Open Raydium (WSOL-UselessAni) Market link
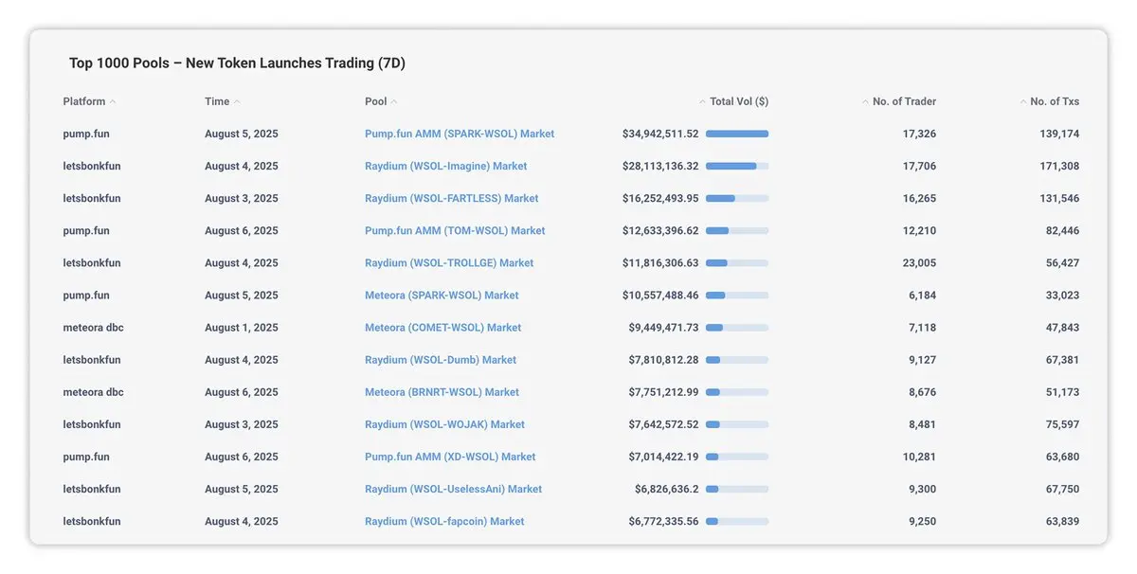Viewport: 1137px width, 574px height. click(454, 489)
